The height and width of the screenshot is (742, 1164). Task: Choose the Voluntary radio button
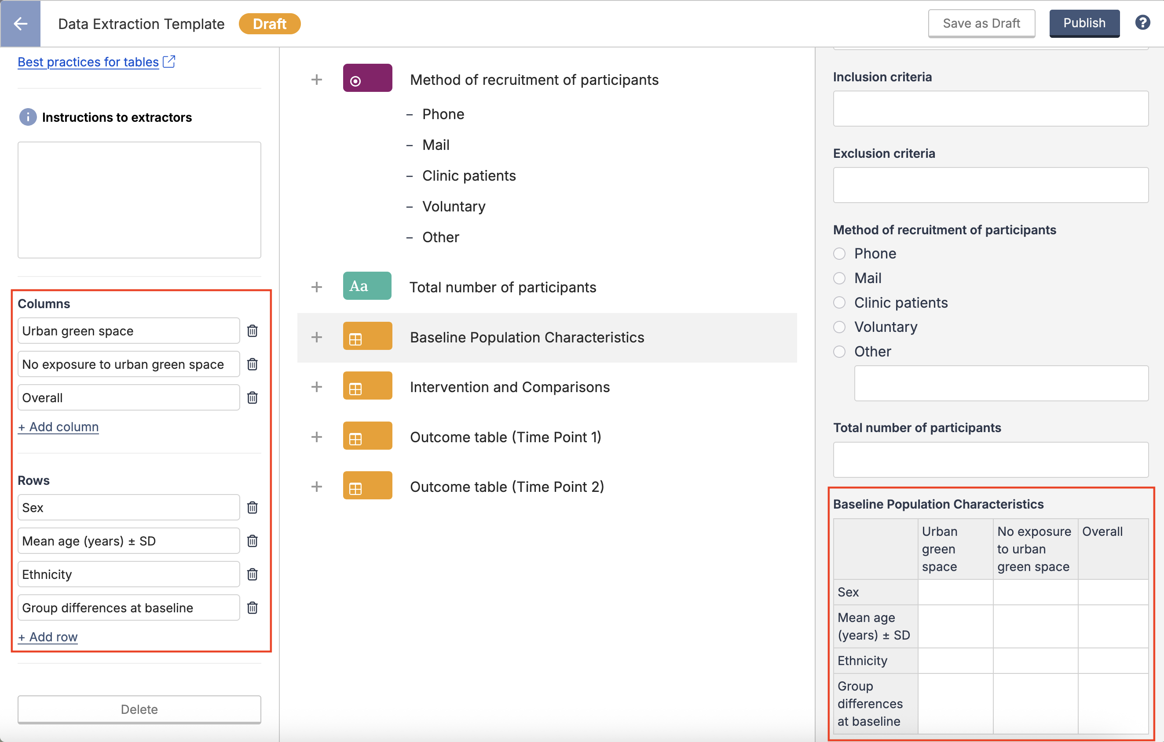pyautogui.click(x=839, y=327)
